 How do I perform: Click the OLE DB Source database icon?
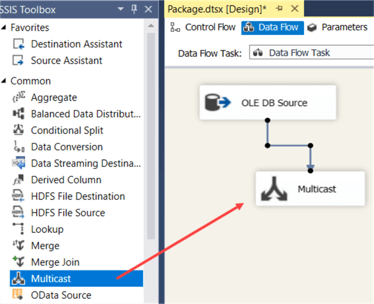tap(218, 102)
